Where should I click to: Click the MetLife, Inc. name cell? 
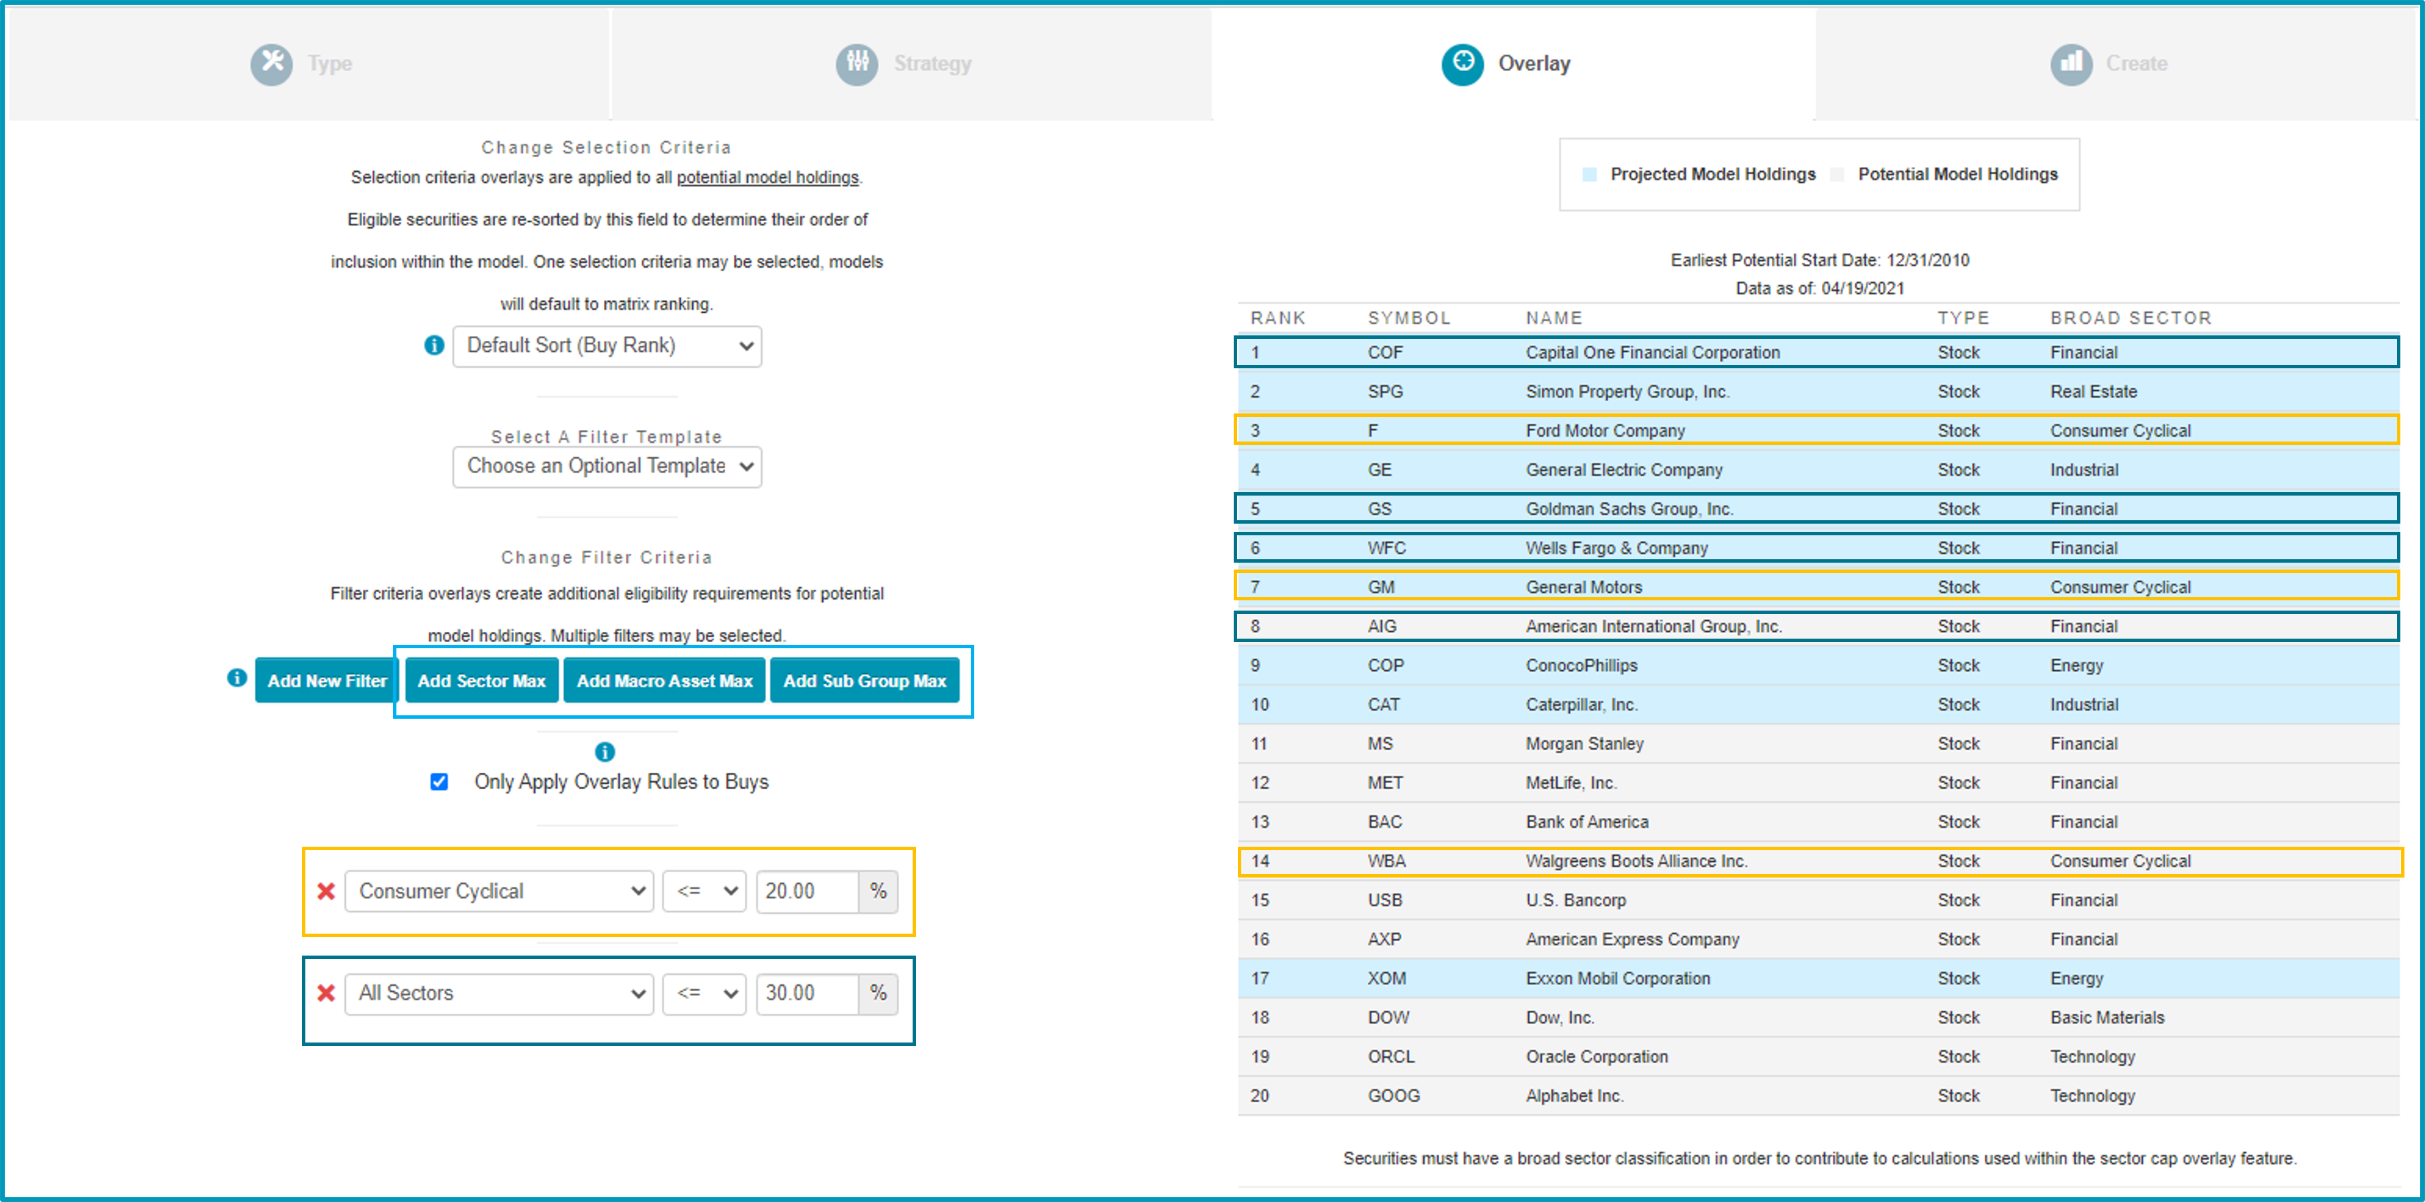(1571, 783)
